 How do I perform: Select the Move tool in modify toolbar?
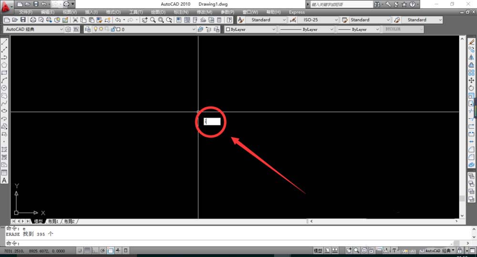[x=471, y=80]
